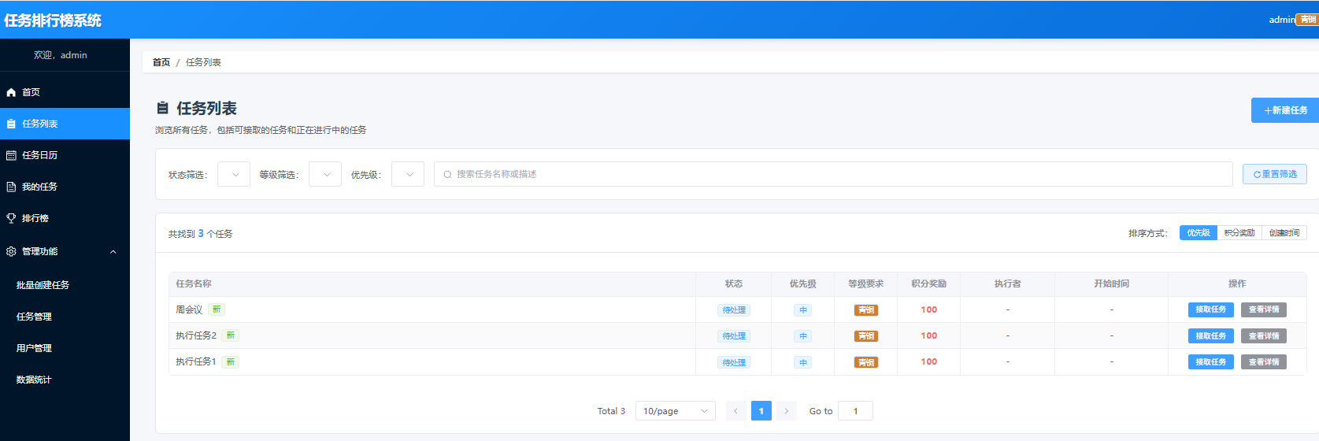
Task: Click the document icon beside 我的任务
Action: (11, 187)
